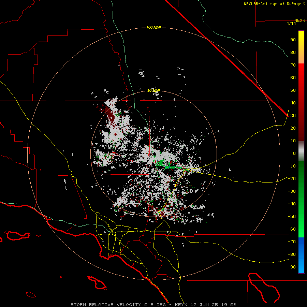Click the [KT] units label above scale
This screenshot has height=307, width=307.
pyautogui.click(x=291, y=24)
